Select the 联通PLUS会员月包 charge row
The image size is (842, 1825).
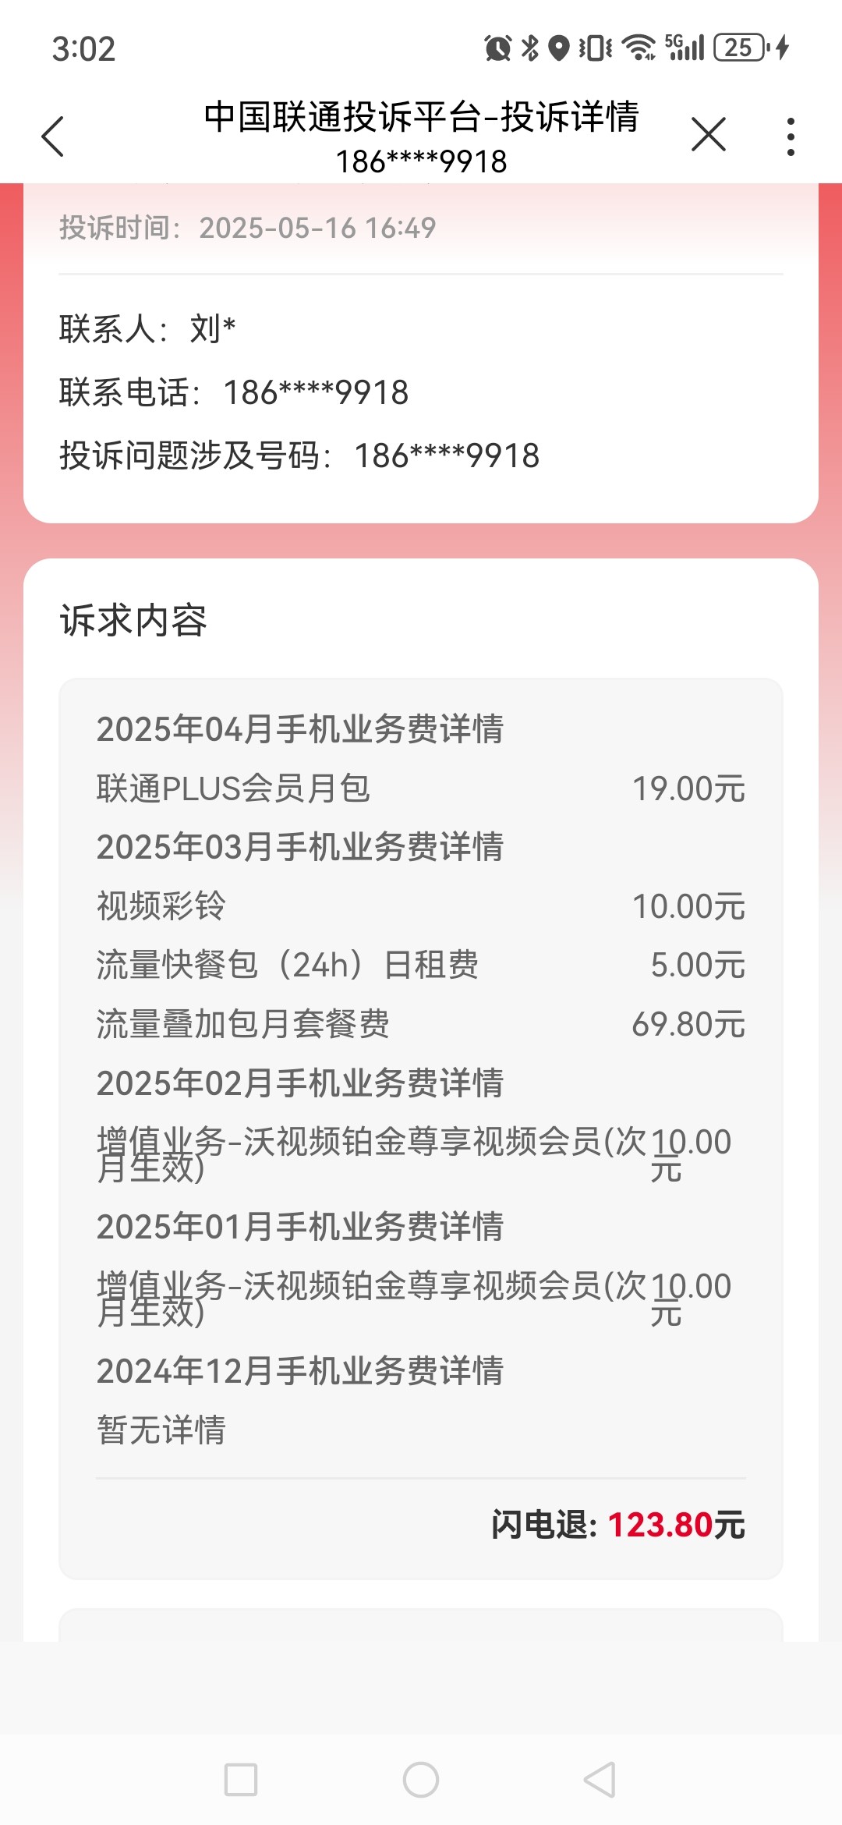pos(421,788)
